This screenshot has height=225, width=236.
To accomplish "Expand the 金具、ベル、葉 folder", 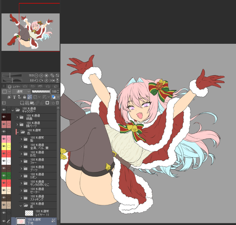I will [21, 146].
